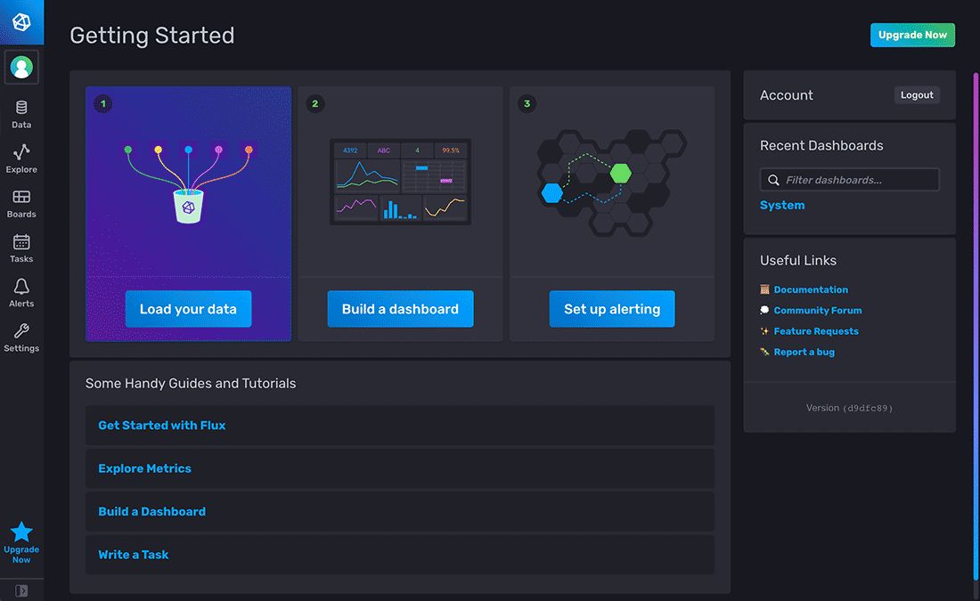The image size is (980, 601).
Task: Click the green Upgrade Now button
Action: point(912,35)
